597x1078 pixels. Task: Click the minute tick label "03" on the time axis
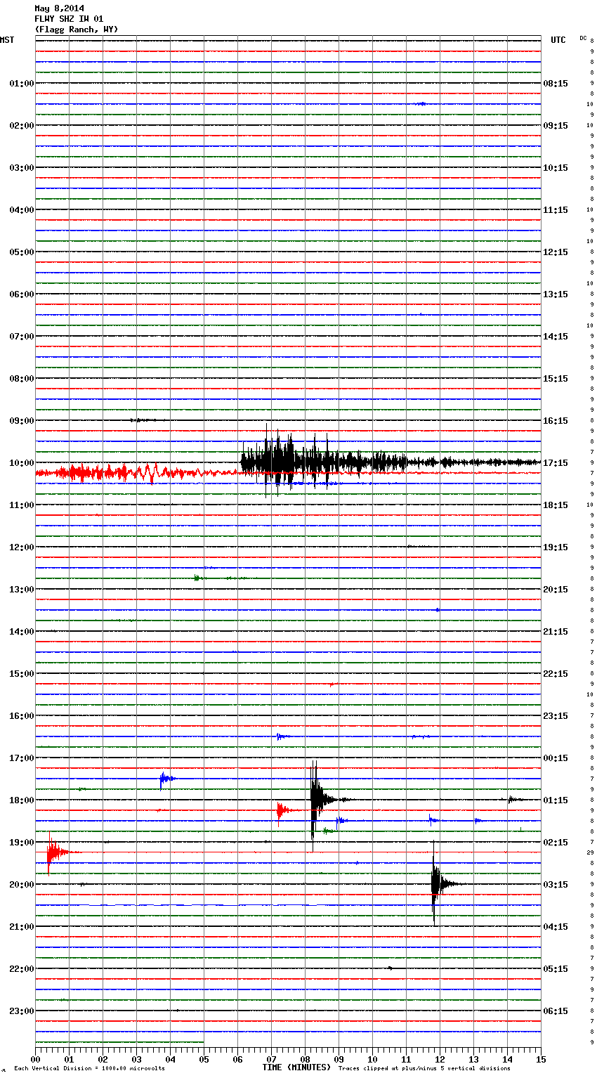pos(136,1059)
